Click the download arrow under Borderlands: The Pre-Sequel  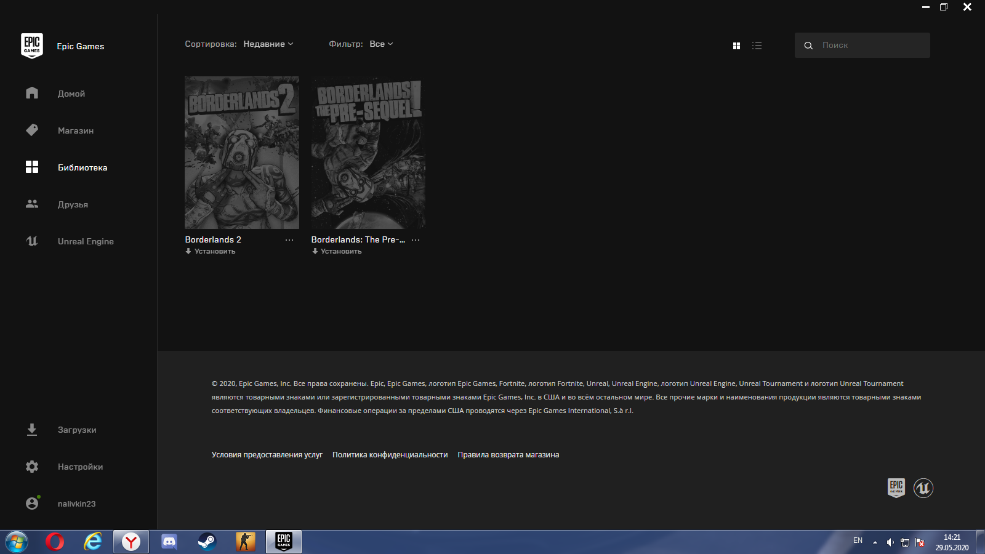tap(315, 251)
